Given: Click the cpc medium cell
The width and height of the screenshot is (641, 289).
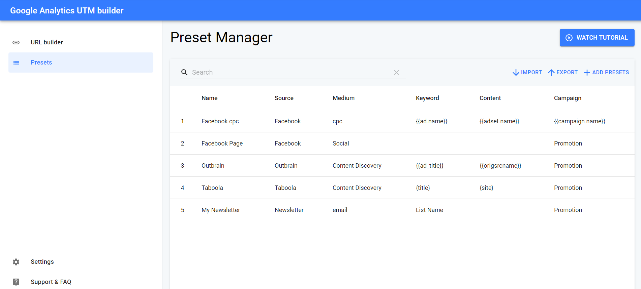Looking at the screenshot, I should tap(337, 121).
